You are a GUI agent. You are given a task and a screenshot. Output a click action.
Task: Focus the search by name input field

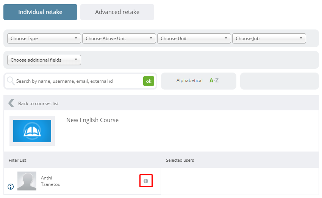(79, 81)
